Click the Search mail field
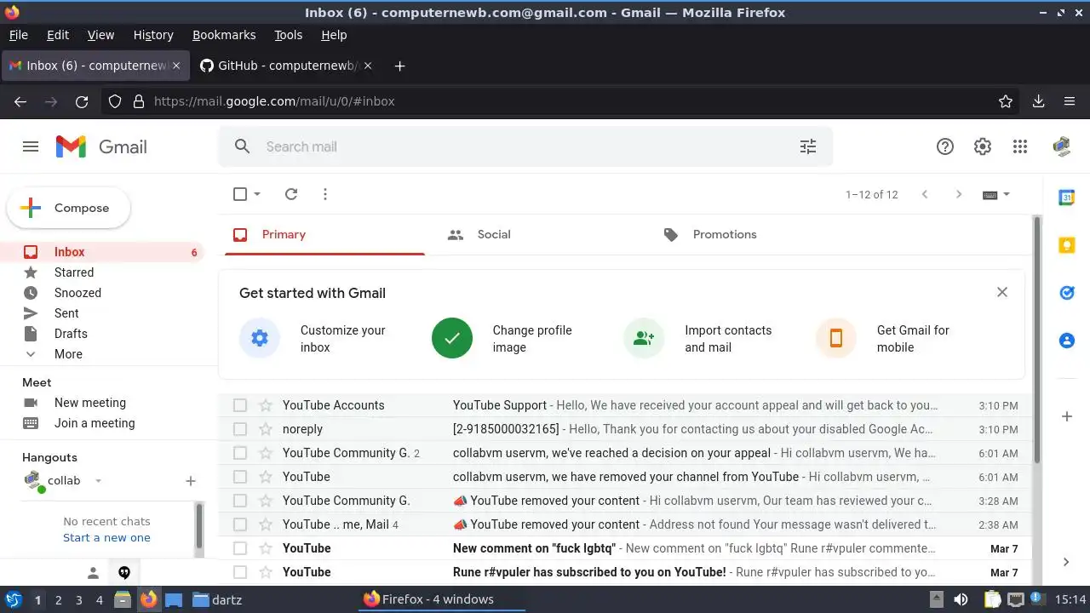1090x613 pixels. pyautogui.click(x=524, y=146)
